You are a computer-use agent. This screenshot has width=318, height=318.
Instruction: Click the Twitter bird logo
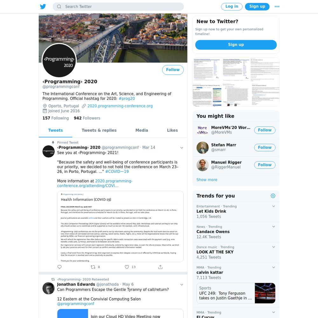43,6
